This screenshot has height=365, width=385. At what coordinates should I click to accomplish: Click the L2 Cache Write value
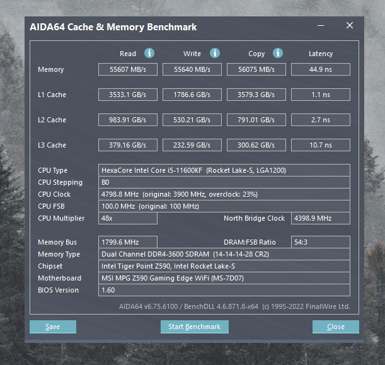(192, 120)
